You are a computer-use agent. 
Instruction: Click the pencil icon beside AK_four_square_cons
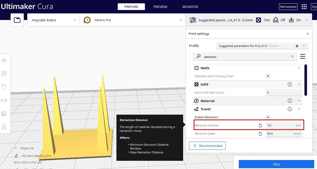pyautogui.click(x=16, y=156)
